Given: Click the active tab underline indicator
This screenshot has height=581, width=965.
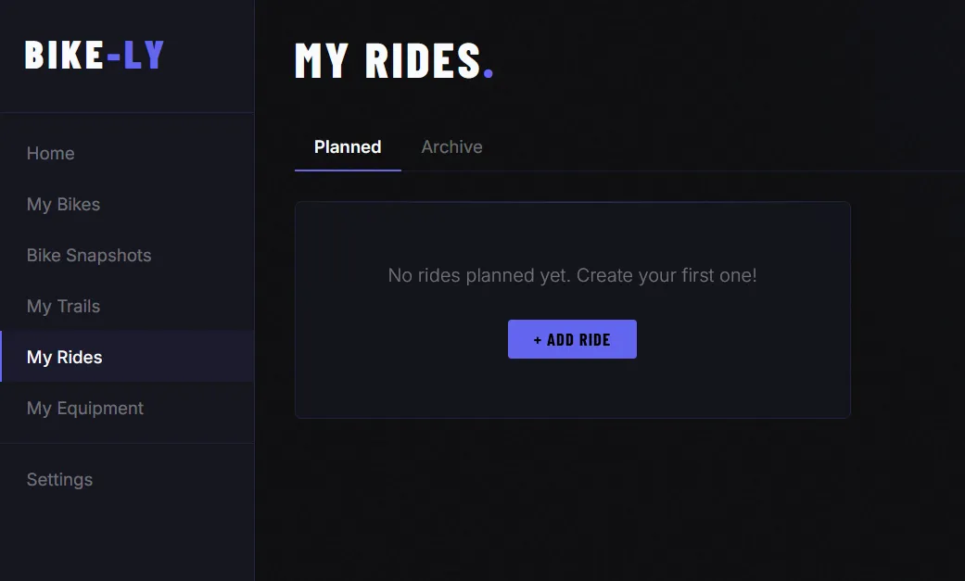Looking at the screenshot, I should point(347,170).
